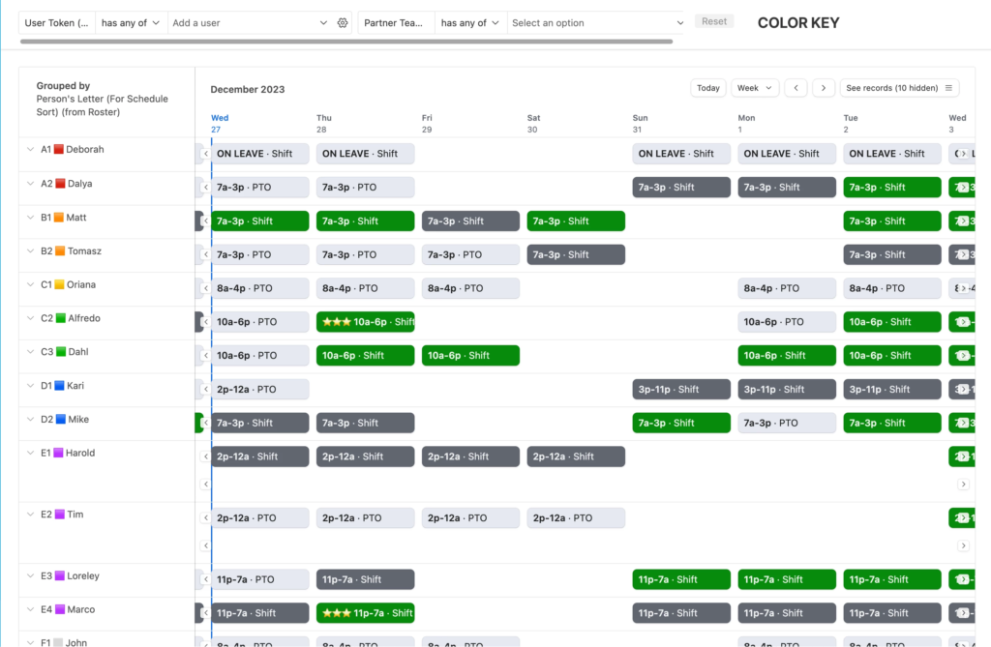
Task: Click Tim's lower left scroll arrow
Action: [x=205, y=545]
